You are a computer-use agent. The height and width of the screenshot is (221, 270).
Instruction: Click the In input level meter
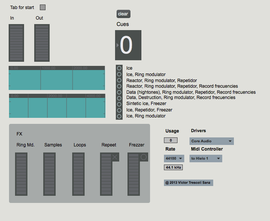16,43
